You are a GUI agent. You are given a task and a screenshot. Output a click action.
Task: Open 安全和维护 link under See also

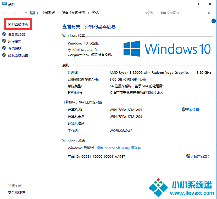16,192
